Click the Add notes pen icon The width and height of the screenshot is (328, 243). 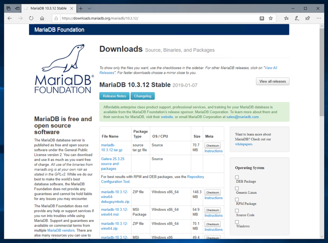click(x=297, y=18)
